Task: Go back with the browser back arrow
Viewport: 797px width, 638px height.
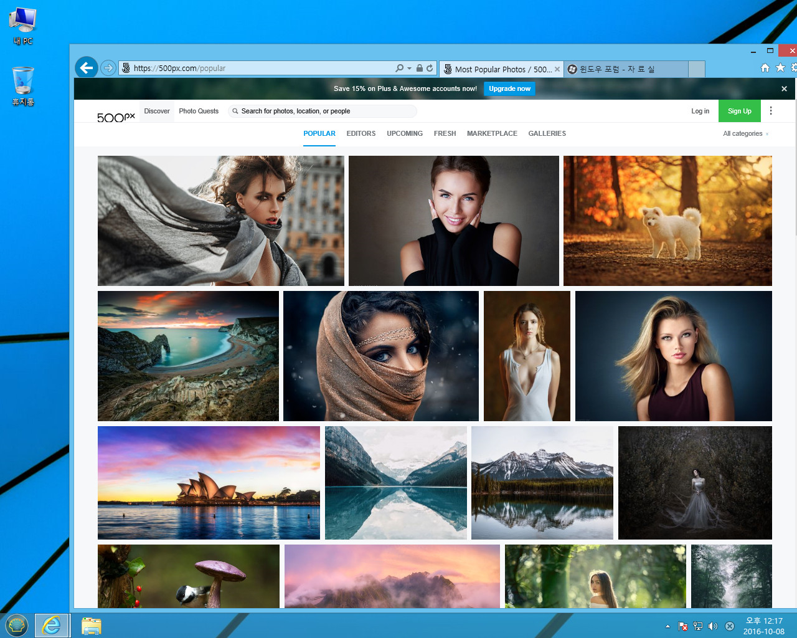Action: point(87,67)
